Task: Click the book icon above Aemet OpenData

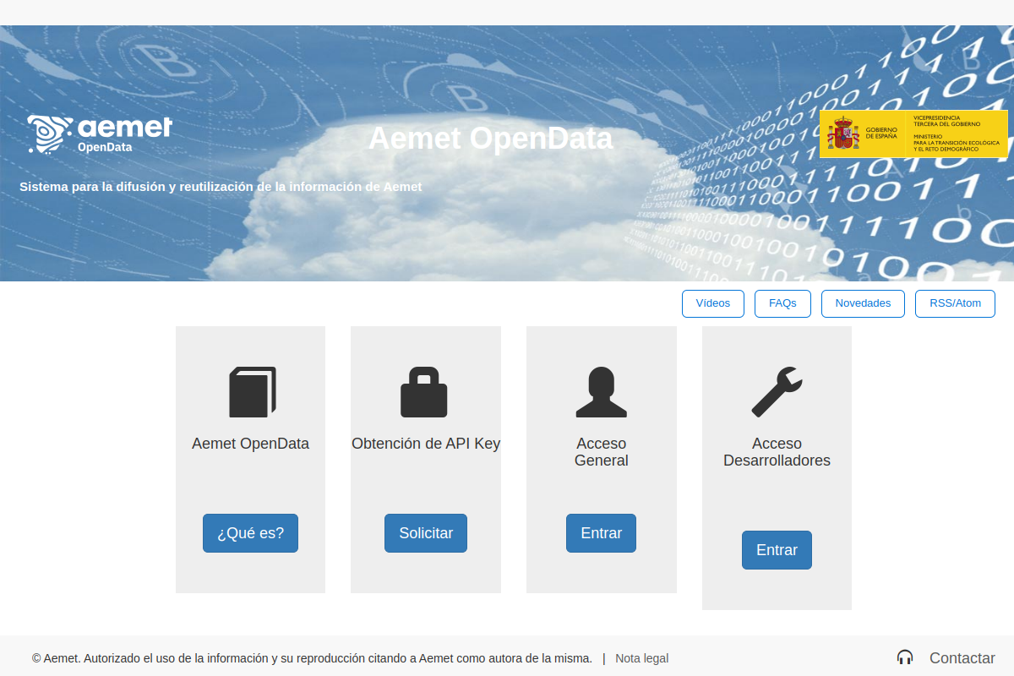Action: (x=253, y=392)
